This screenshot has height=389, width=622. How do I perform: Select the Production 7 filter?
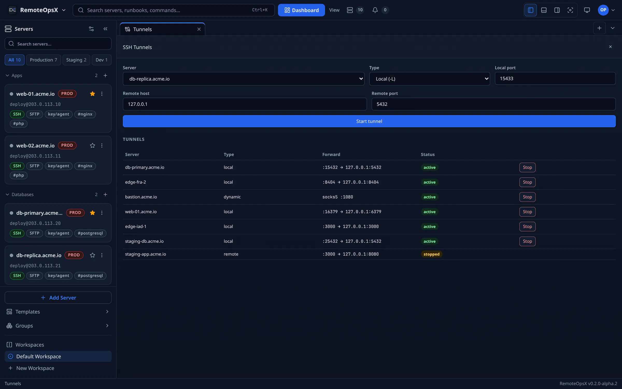[x=44, y=60]
